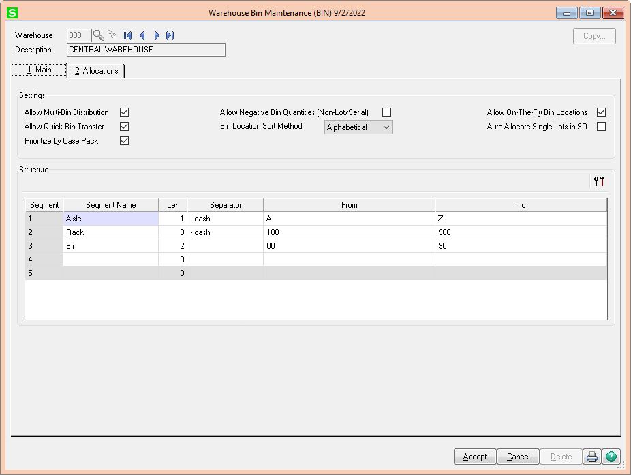Click From value '100' in Rack row

[350, 232]
